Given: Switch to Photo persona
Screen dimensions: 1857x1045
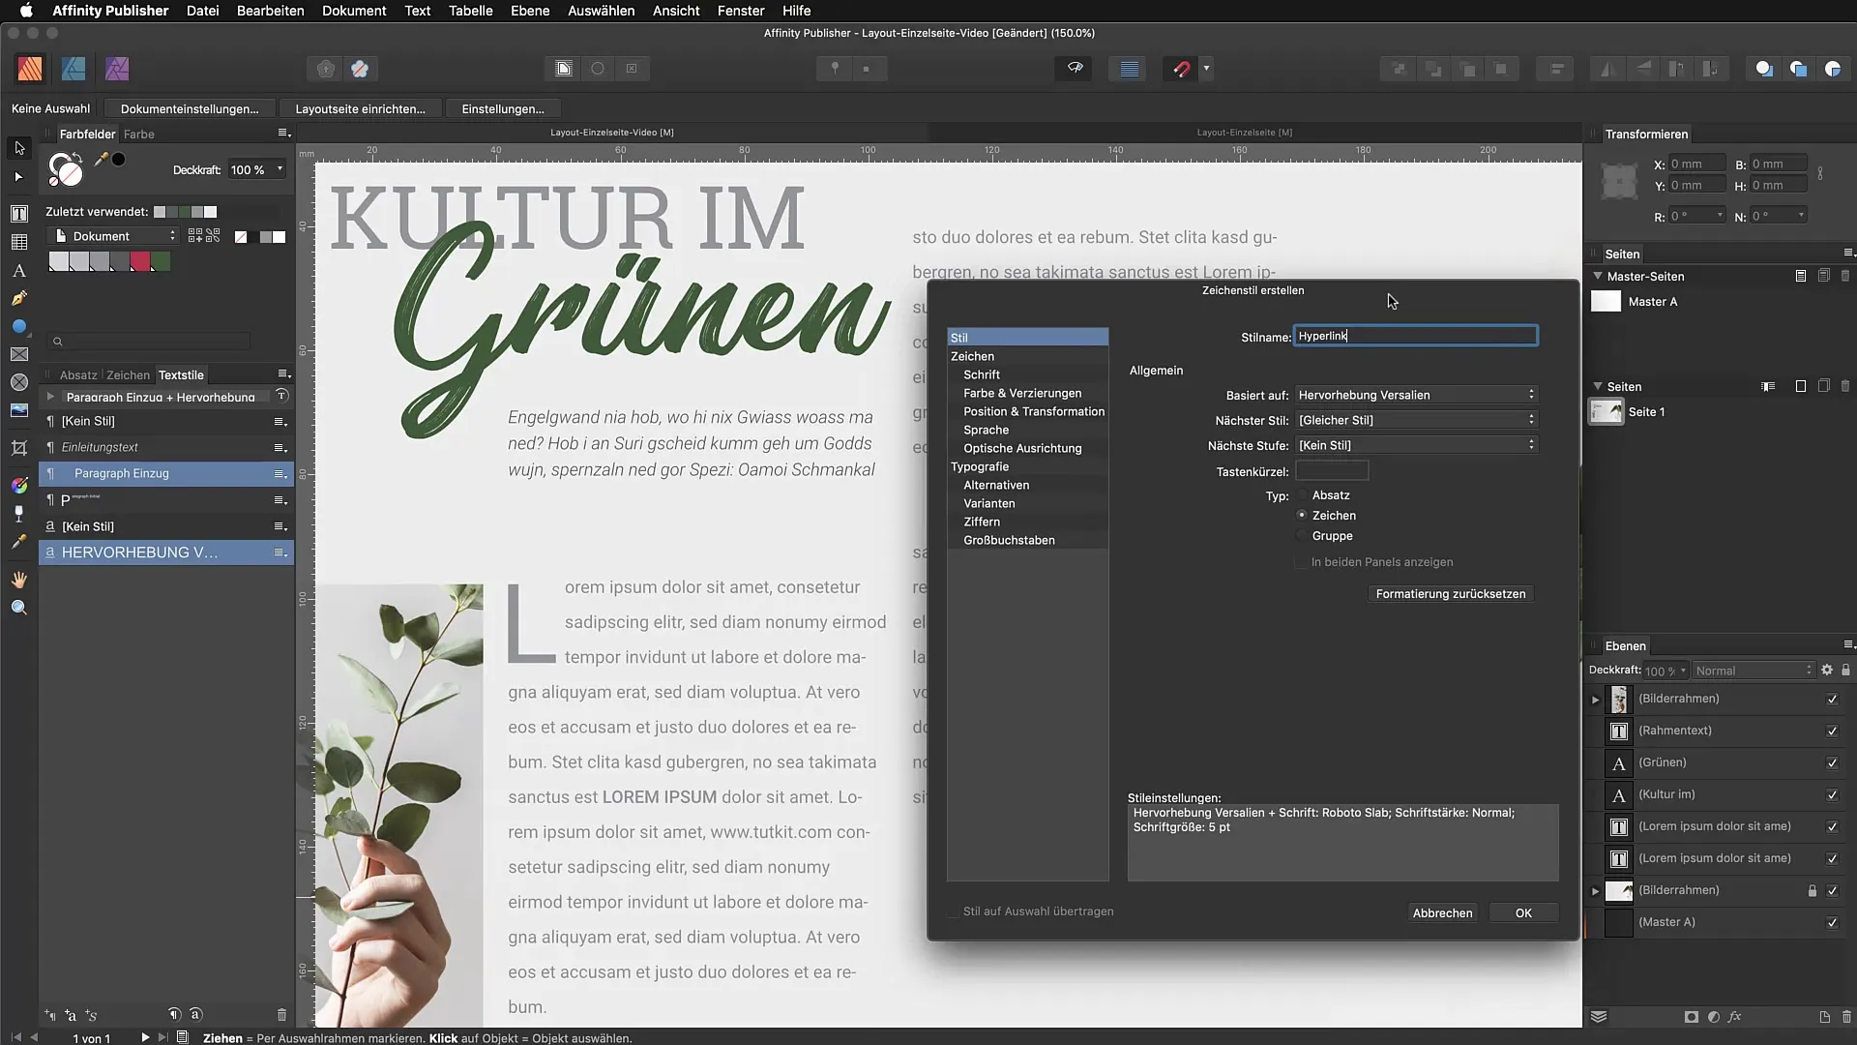Looking at the screenshot, I should [117, 69].
